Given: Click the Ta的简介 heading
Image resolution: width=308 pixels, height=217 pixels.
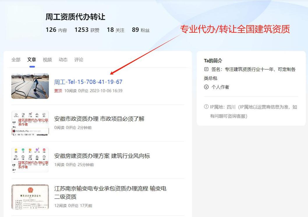Looking at the screenshot, I should click(x=213, y=61).
